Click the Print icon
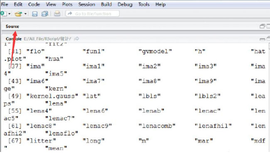270x154 pixels. point(57,14)
